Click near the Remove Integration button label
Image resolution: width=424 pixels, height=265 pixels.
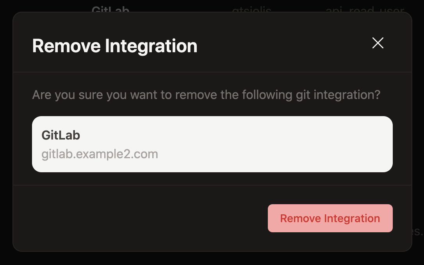click(330, 218)
